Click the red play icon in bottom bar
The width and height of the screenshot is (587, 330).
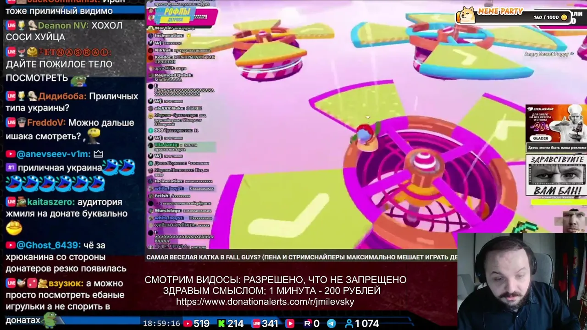[x=290, y=324]
